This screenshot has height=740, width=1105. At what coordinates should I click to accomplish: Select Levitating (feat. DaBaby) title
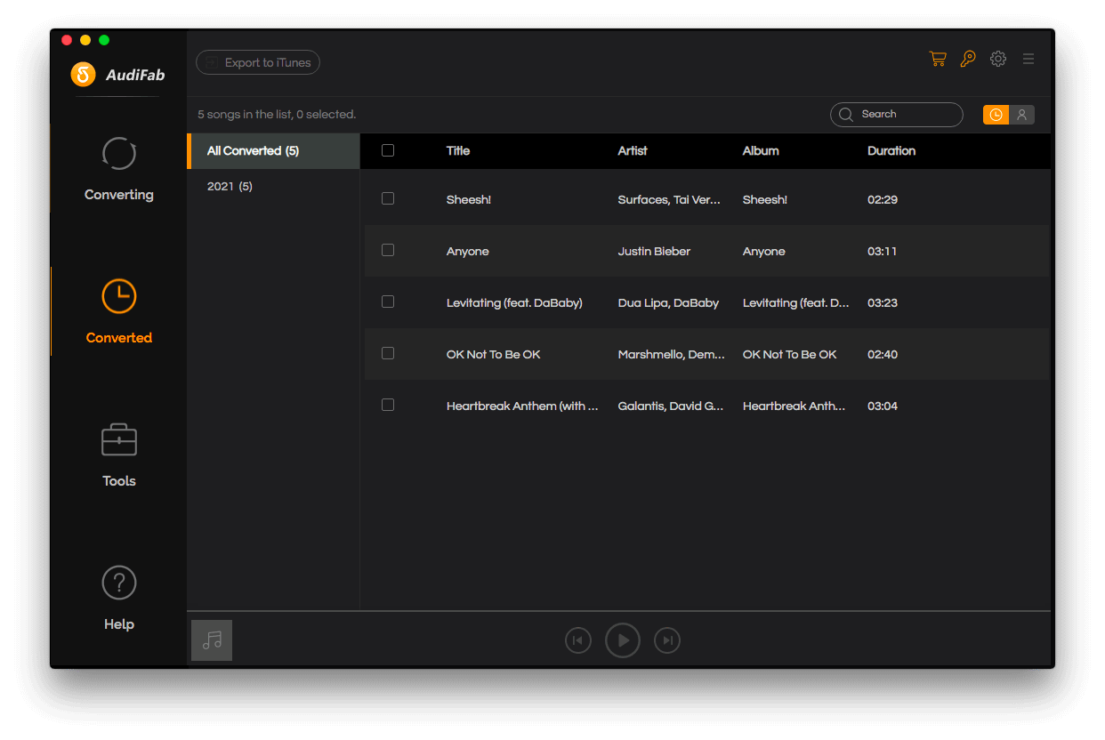(514, 303)
